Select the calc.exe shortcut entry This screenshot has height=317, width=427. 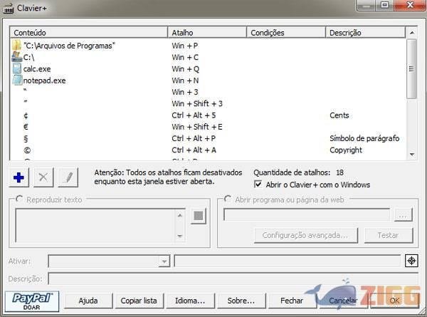(x=36, y=69)
